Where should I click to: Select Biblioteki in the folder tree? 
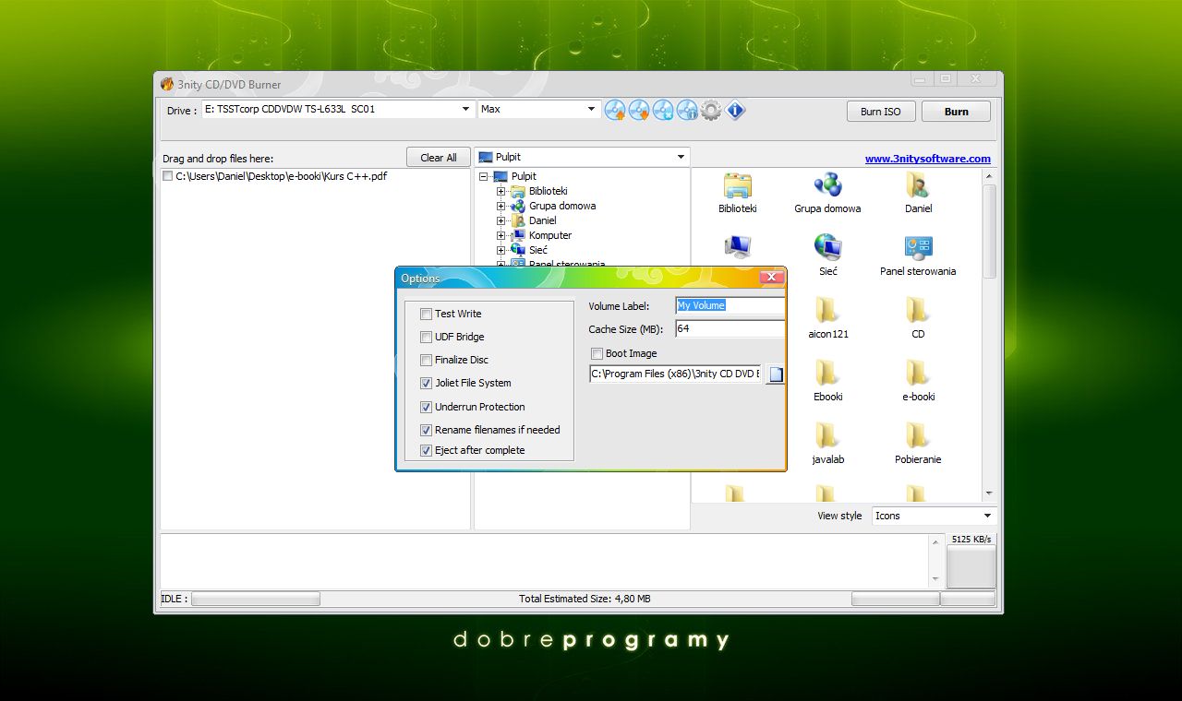point(549,191)
